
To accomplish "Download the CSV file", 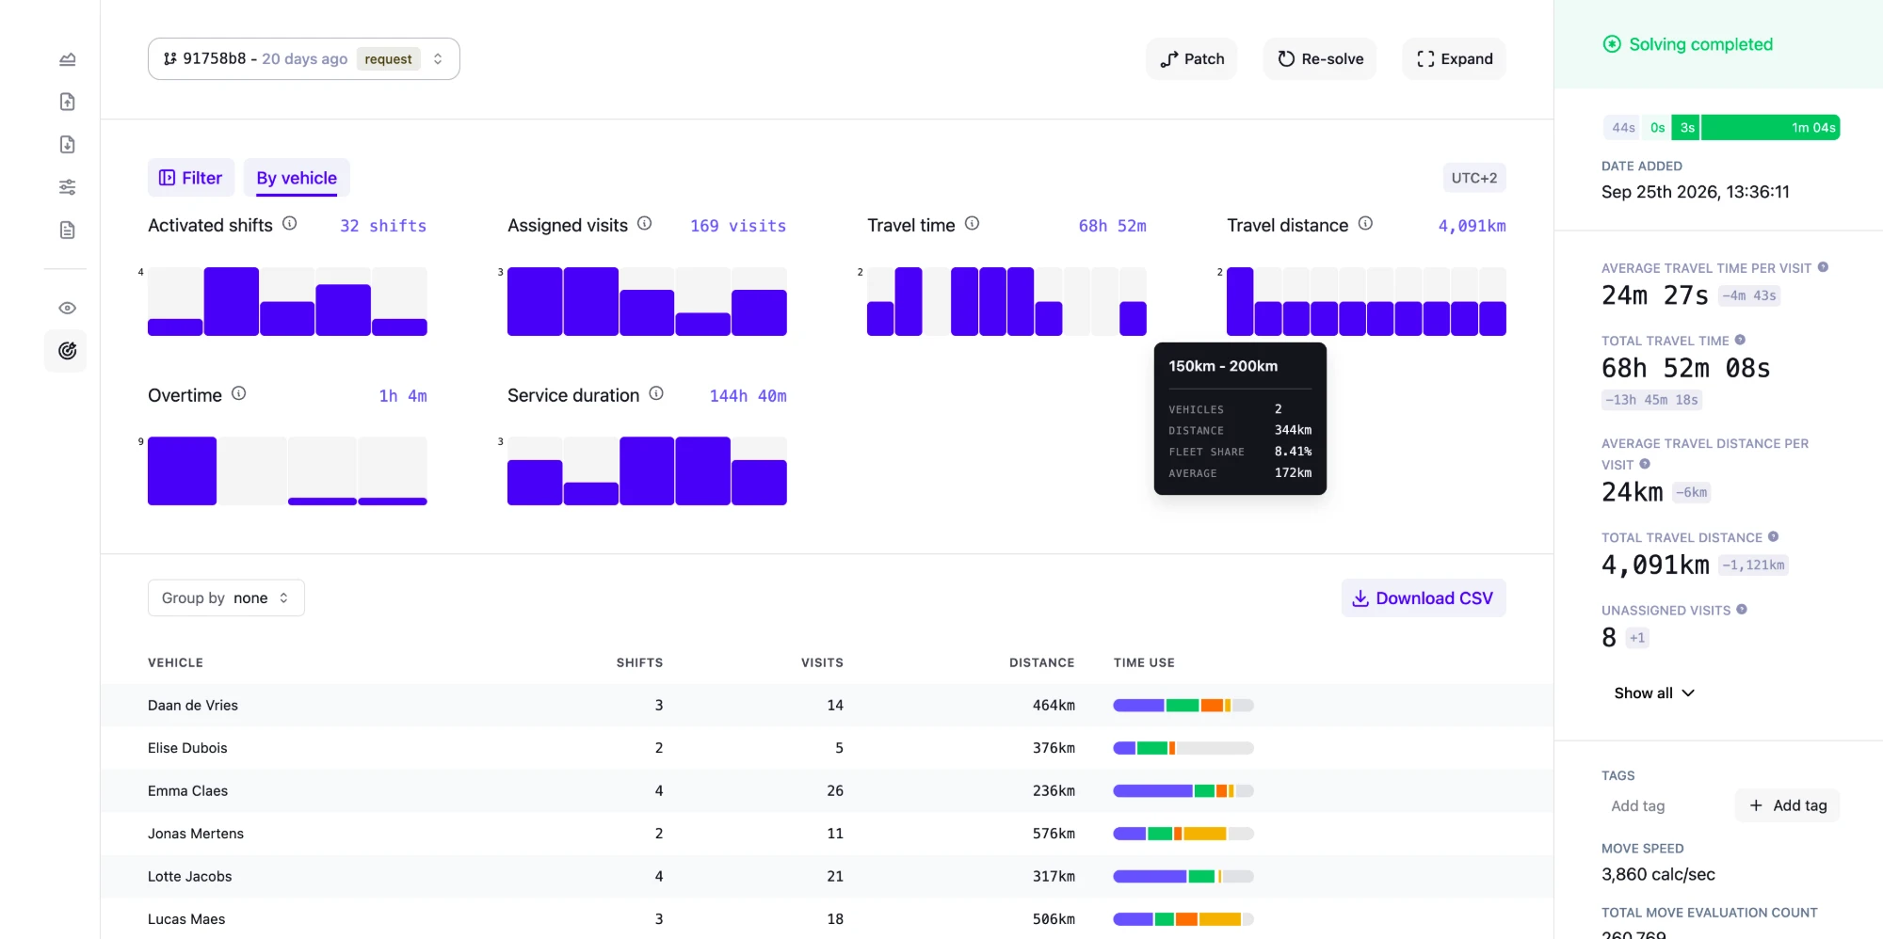I will point(1424,597).
